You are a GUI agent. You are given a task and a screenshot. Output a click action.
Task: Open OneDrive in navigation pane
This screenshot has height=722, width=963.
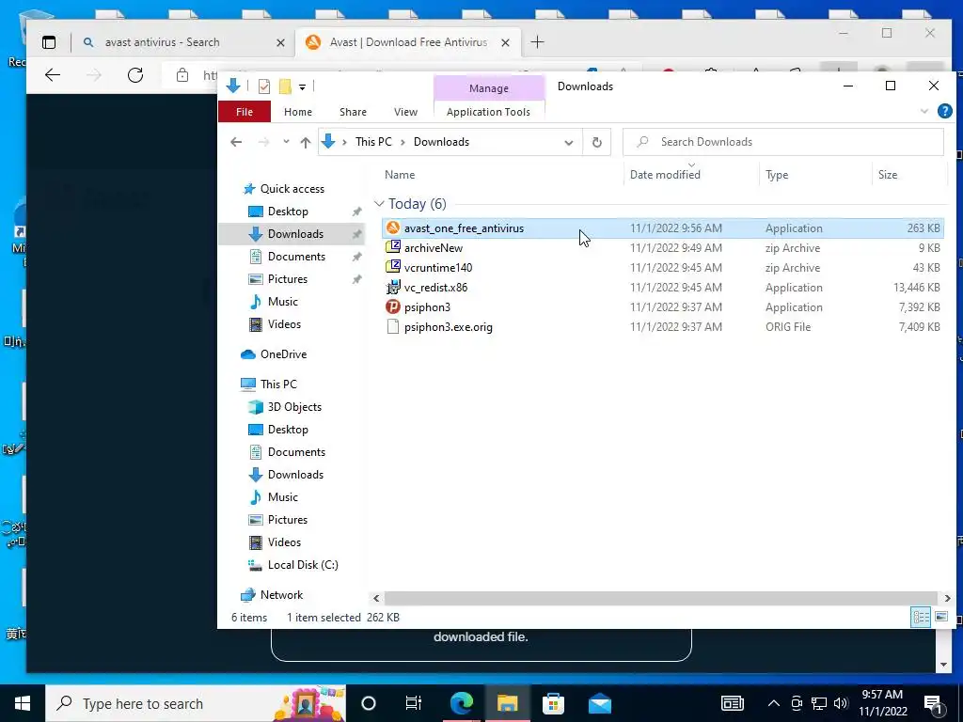[x=283, y=354]
